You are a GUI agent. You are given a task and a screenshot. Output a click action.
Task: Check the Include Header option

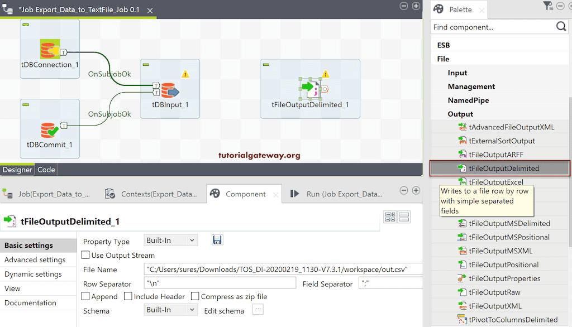pyautogui.click(x=129, y=296)
